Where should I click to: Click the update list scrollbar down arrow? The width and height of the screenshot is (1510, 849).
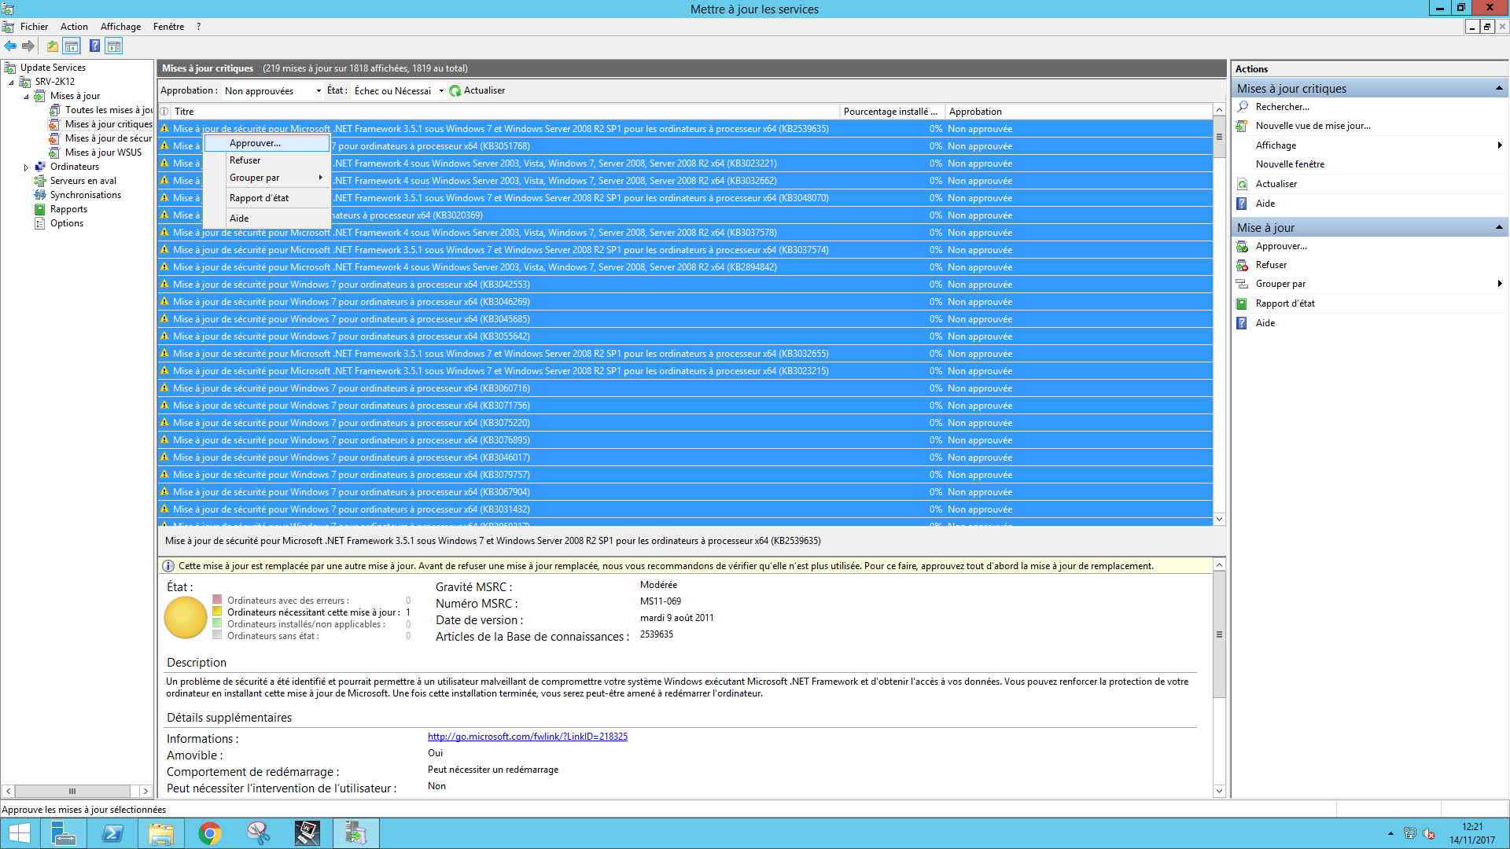(1220, 519)
